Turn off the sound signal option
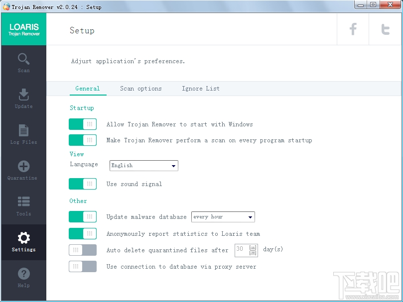This screenshot has width=403, height=302. (82, 184)
